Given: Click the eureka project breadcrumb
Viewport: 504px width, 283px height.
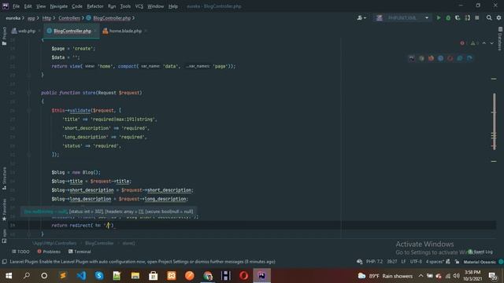Looking at the screenshot, I should click(13, 18).
